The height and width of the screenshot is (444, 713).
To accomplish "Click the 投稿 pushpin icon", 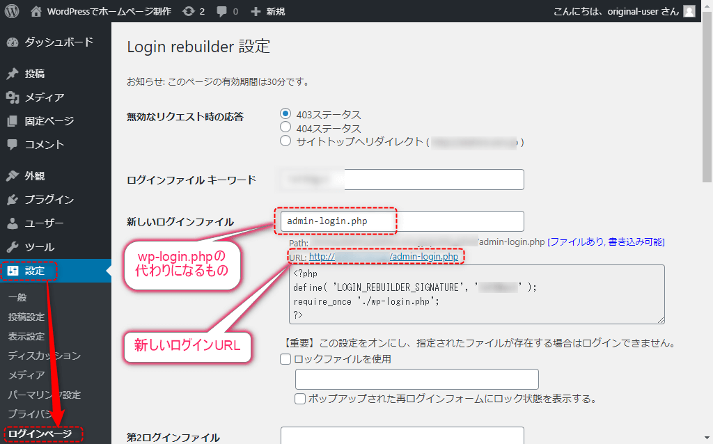I will click(13, 74).
